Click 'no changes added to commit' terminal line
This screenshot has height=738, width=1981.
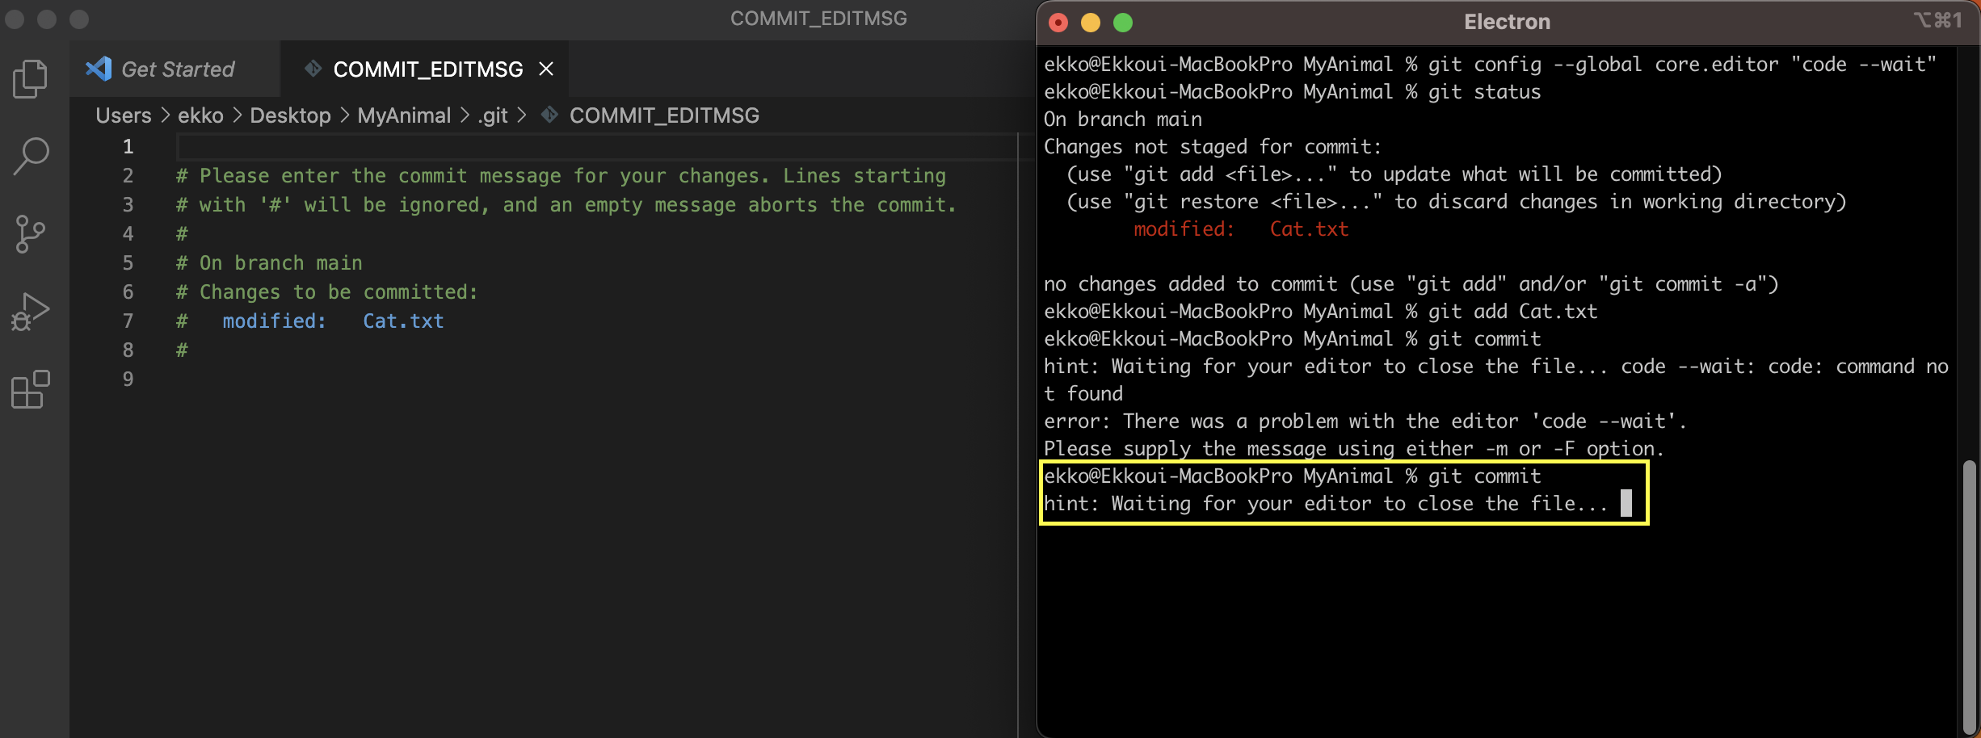(1411, 284)
